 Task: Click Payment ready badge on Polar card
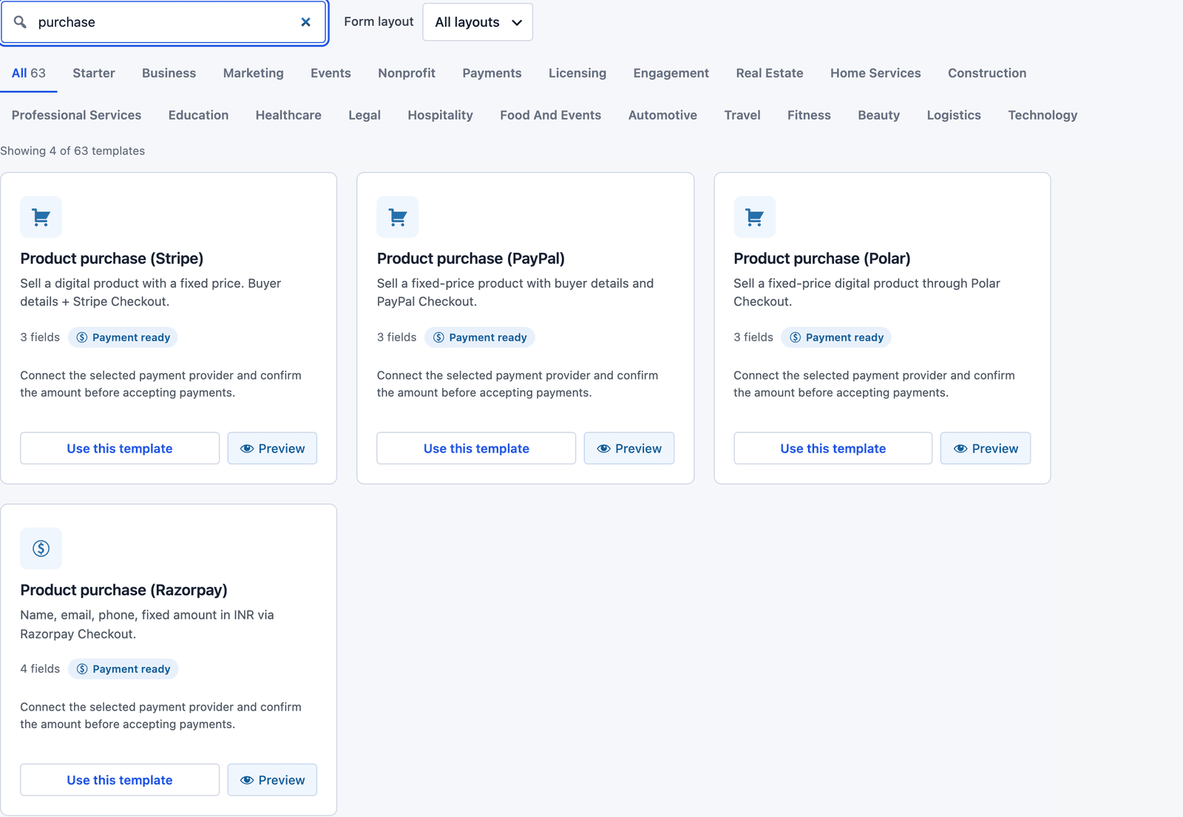[x=836, y=337]
